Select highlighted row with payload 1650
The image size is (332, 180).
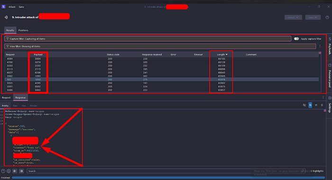point(162,80)
